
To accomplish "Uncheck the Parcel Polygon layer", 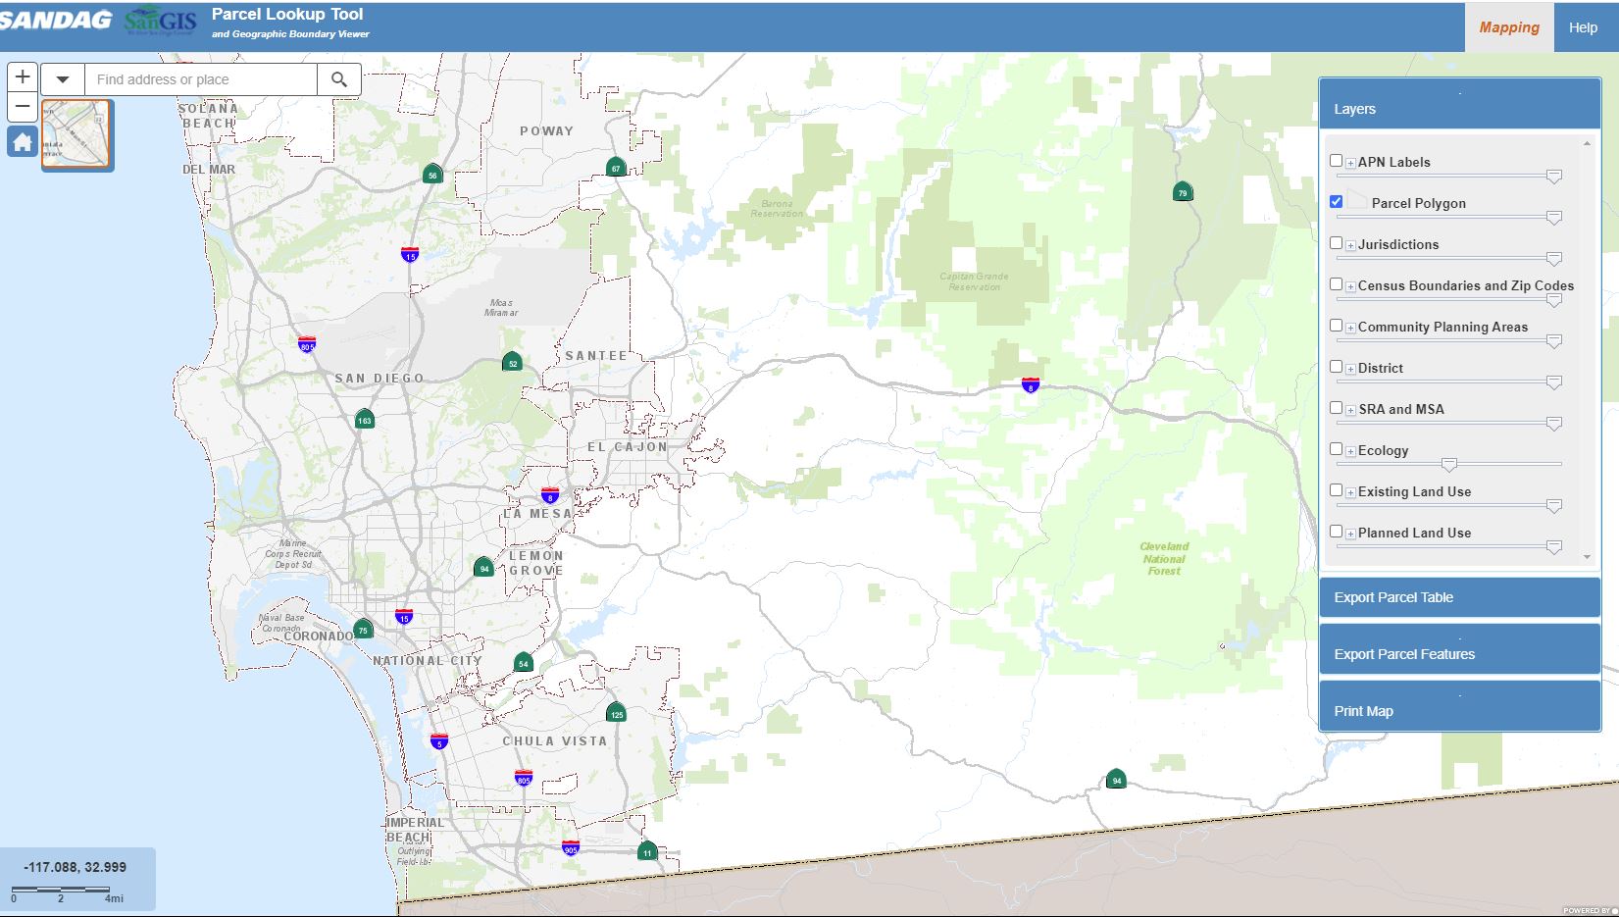I will (1336, 202).
